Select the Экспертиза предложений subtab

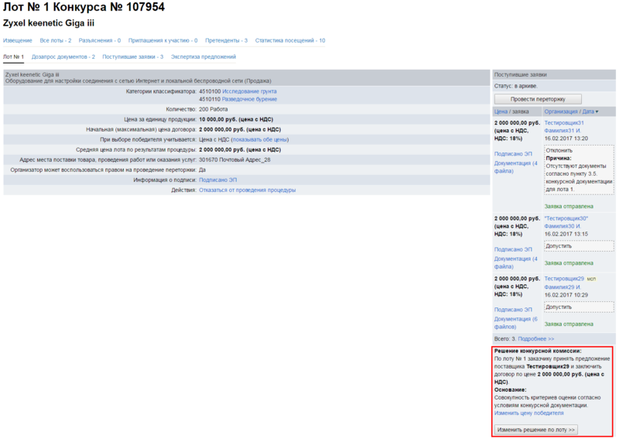click(203, 57)
